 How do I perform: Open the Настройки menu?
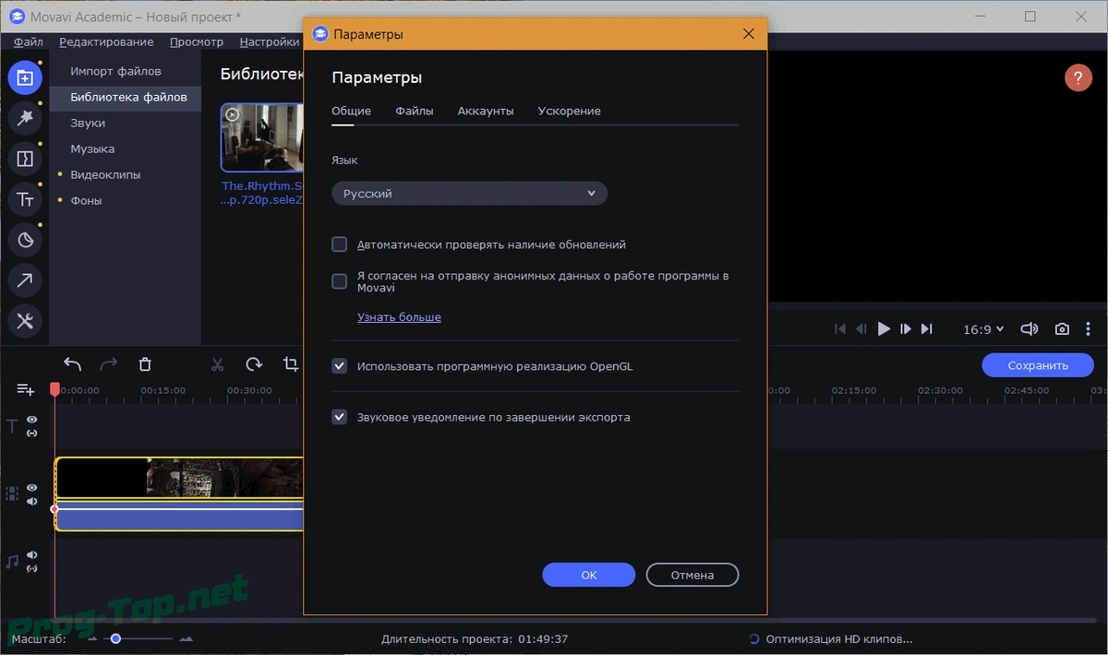click(270, 42)
